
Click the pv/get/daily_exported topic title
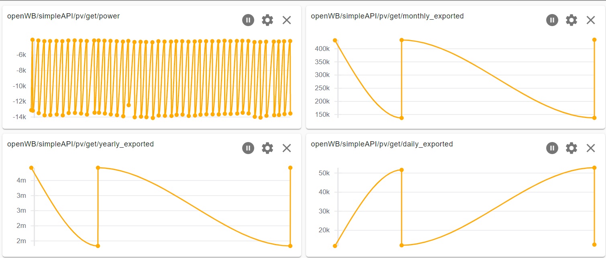pyautogui.click(x=382, y=144)
